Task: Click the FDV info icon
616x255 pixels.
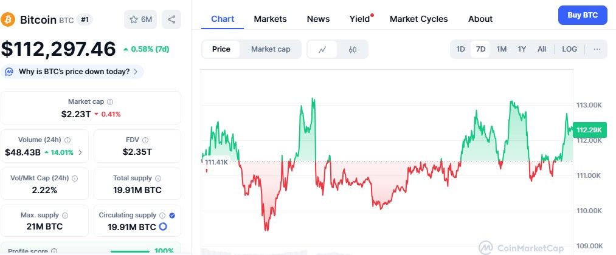Action: [x=145, y=140]
